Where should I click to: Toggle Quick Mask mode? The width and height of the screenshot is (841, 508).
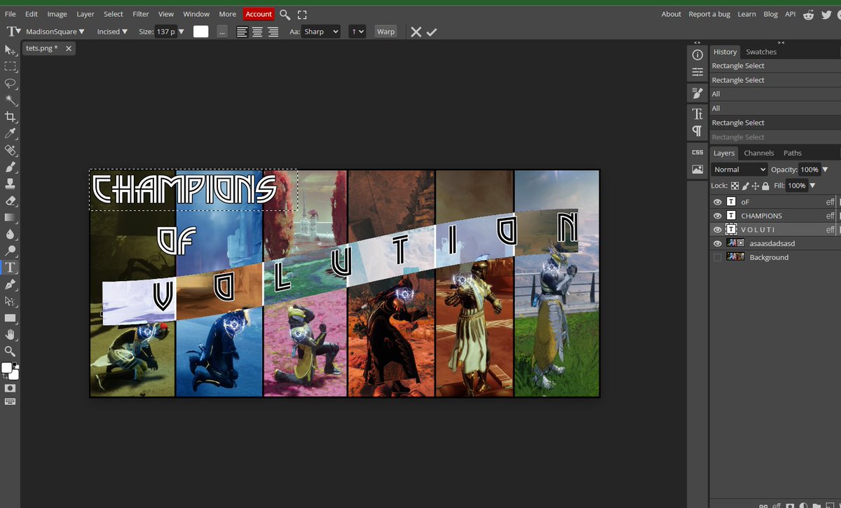[10, 387]
